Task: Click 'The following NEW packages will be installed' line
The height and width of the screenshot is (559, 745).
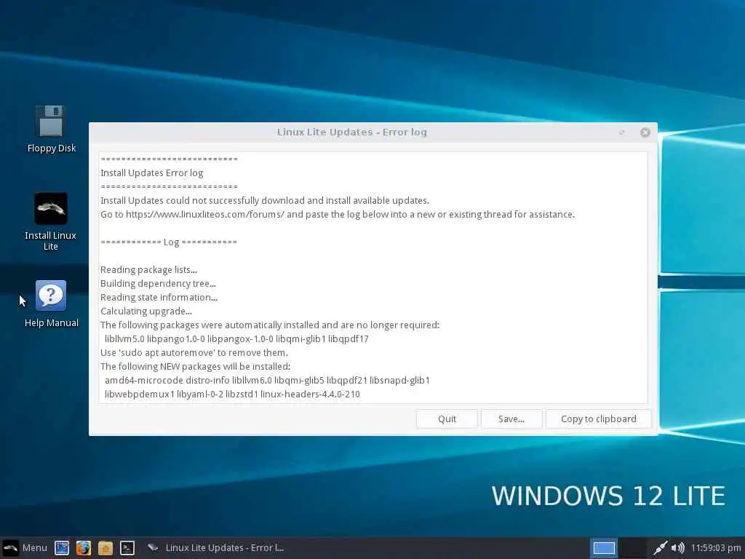Action: (195, 367)
